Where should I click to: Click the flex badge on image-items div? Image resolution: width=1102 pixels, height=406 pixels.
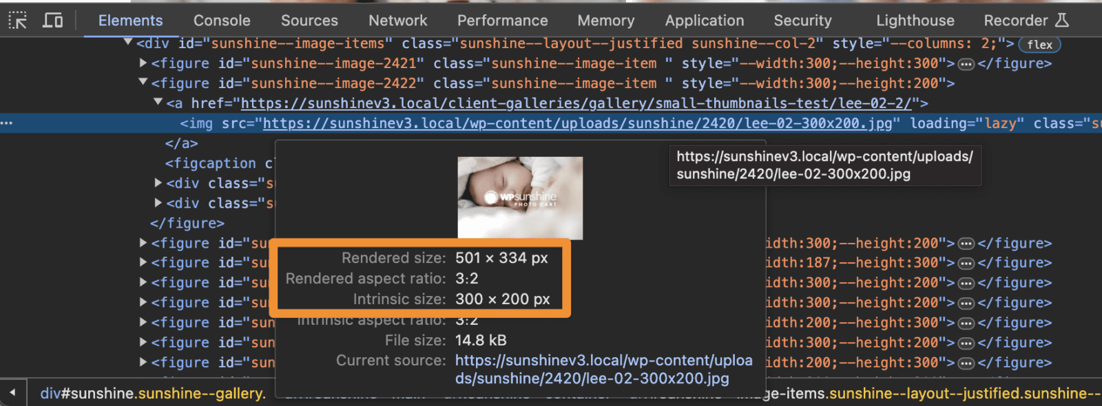click(x=1039, y=45)
